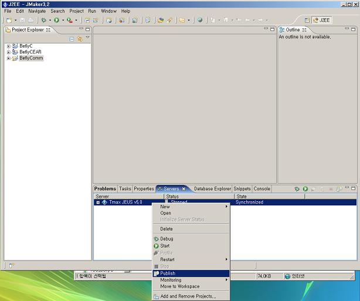Click the New file toolbar icon
360x301 pixels.
click(x=9, y=20)
